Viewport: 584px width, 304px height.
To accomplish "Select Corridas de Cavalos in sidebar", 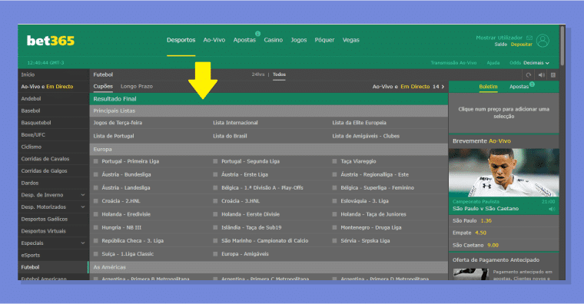I will (53, 159).
